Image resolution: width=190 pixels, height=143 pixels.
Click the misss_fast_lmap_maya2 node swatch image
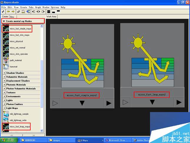152,55
